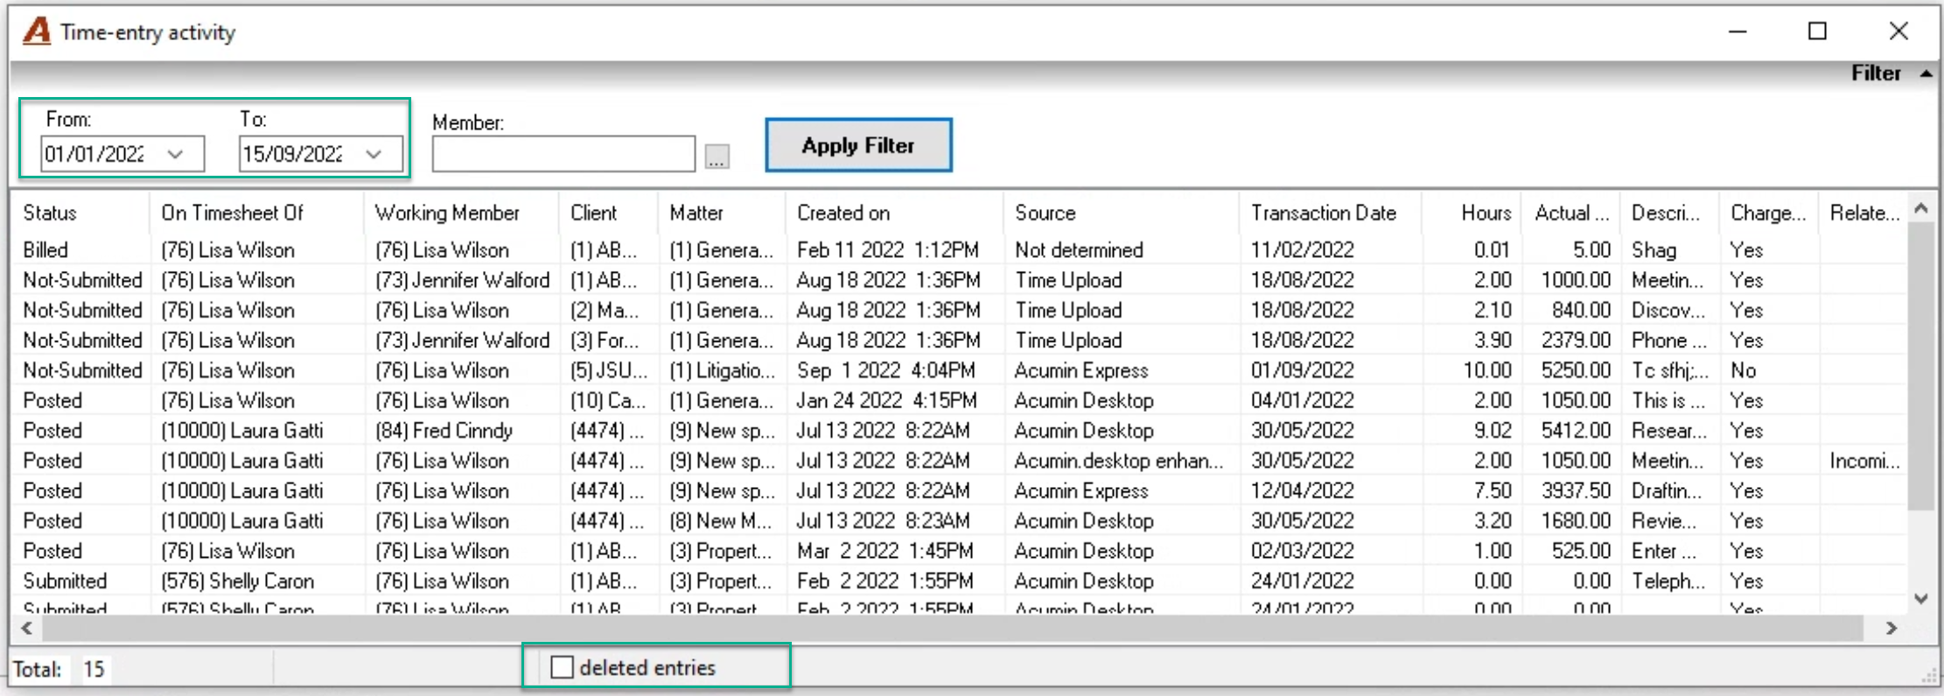
Task: Open member lookup ellipsis button
Action: pyautogui.click(x=717, y=157)
